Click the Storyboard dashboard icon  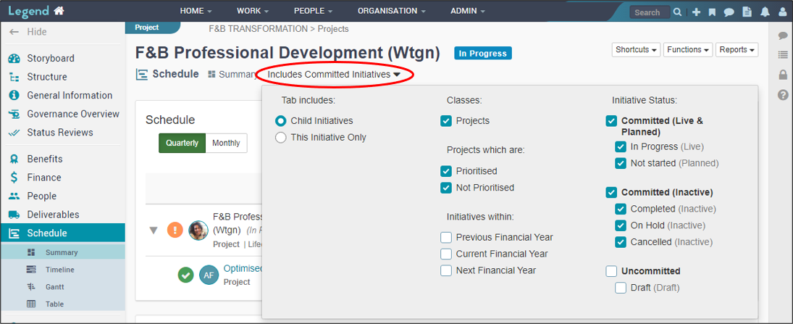[14, 58]
